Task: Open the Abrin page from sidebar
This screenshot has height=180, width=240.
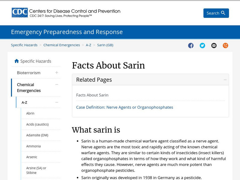Action: 30,113
